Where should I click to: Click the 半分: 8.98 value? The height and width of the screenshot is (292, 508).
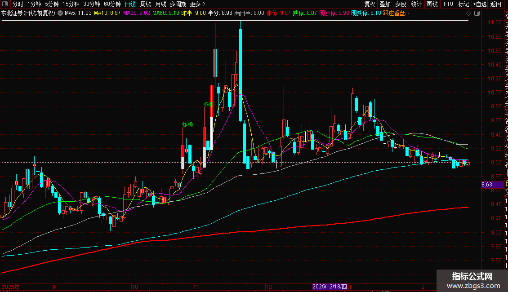220,13
